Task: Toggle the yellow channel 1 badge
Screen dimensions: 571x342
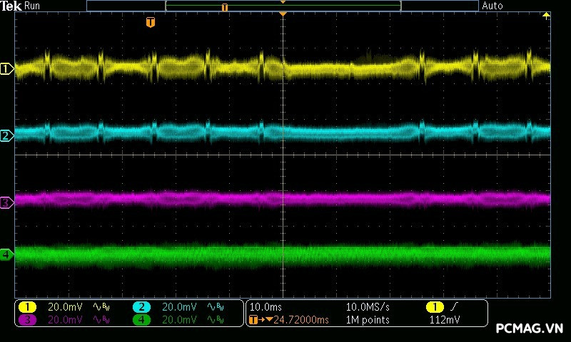Action: [27, 307]
